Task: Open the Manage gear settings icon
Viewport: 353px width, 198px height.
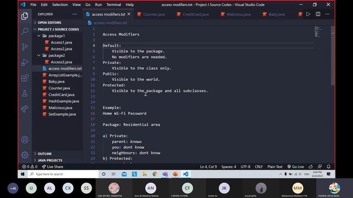Action: coord(25,155)
